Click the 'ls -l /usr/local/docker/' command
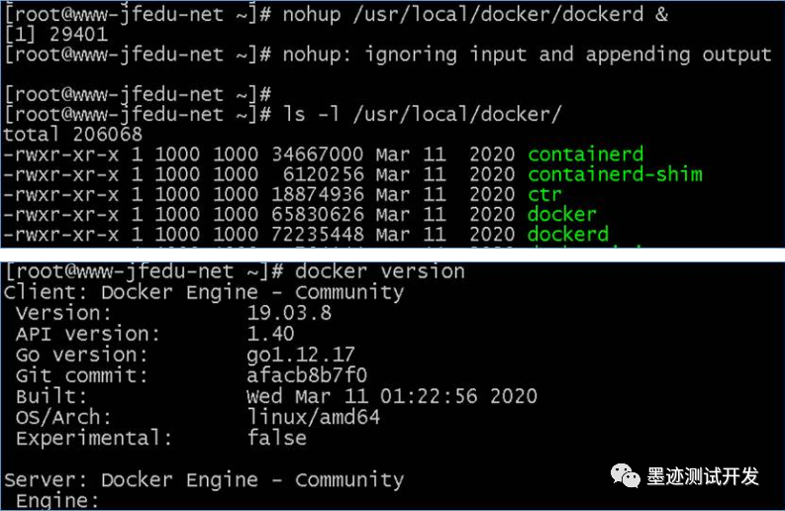Screen dimensions: 785x511 tap(423, 114)
